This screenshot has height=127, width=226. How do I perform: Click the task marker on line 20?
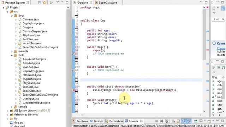point(73,70)
